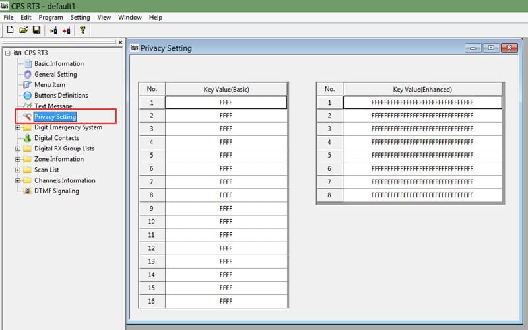Open the View menu
528x330 pixels.
coord(104,18)
